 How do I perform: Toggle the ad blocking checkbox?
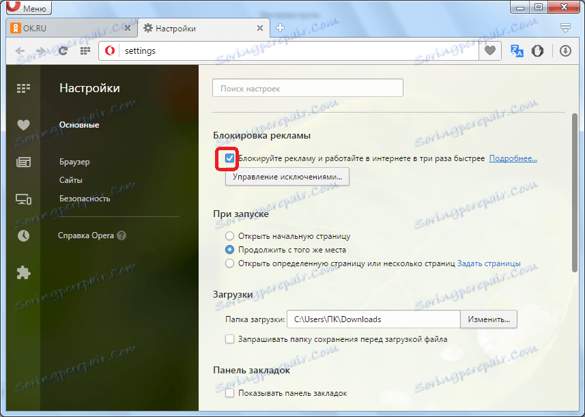point(229,158)
